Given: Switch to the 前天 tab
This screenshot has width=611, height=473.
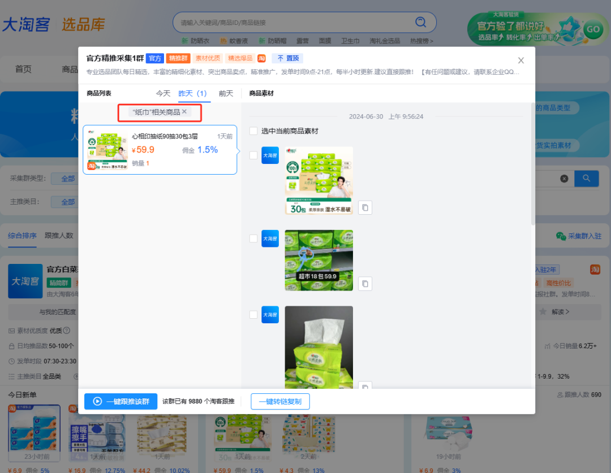Looking at the screenshot, I should coord(226,93).
